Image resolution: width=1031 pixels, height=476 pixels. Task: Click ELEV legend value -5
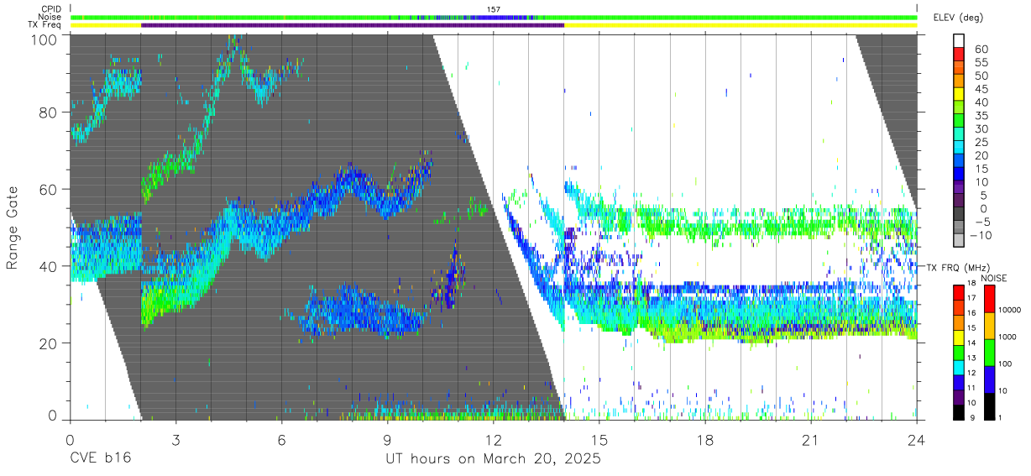981,222
